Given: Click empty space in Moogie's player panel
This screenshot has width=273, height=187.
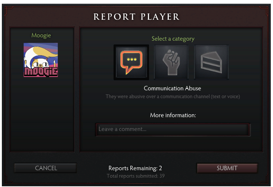Looking at the screenshot, I should 42,115.
